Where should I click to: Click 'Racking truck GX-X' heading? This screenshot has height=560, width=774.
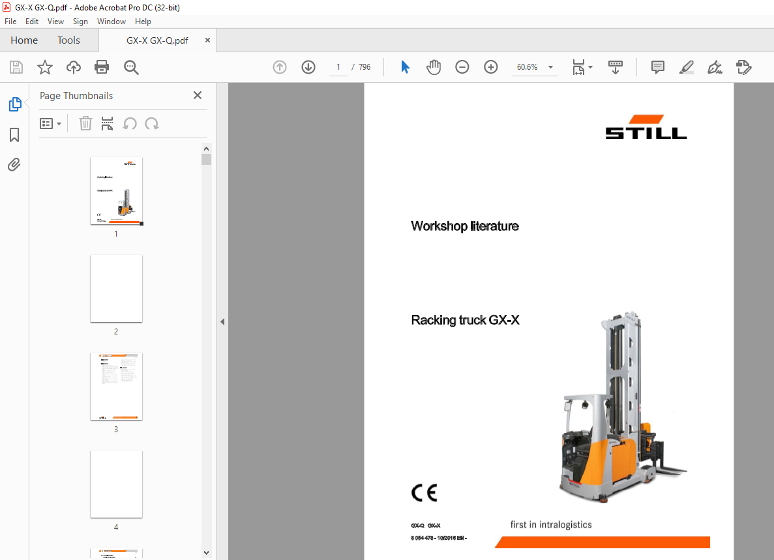(465, 319)
